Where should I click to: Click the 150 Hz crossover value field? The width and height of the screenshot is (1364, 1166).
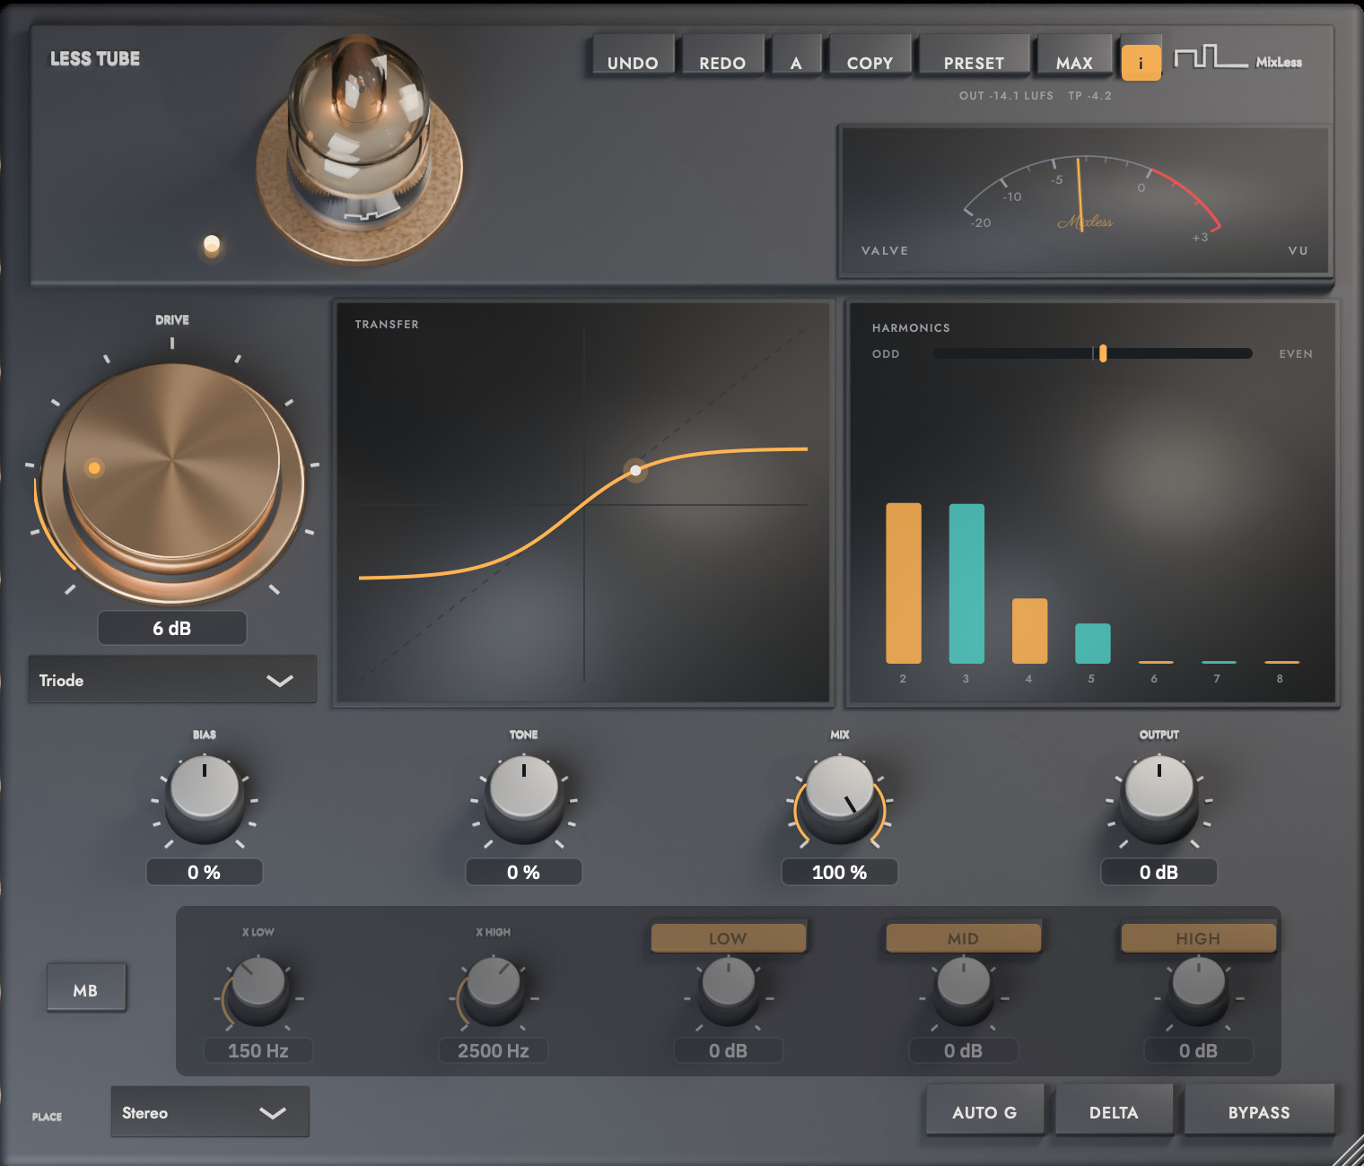[258, 1050]
